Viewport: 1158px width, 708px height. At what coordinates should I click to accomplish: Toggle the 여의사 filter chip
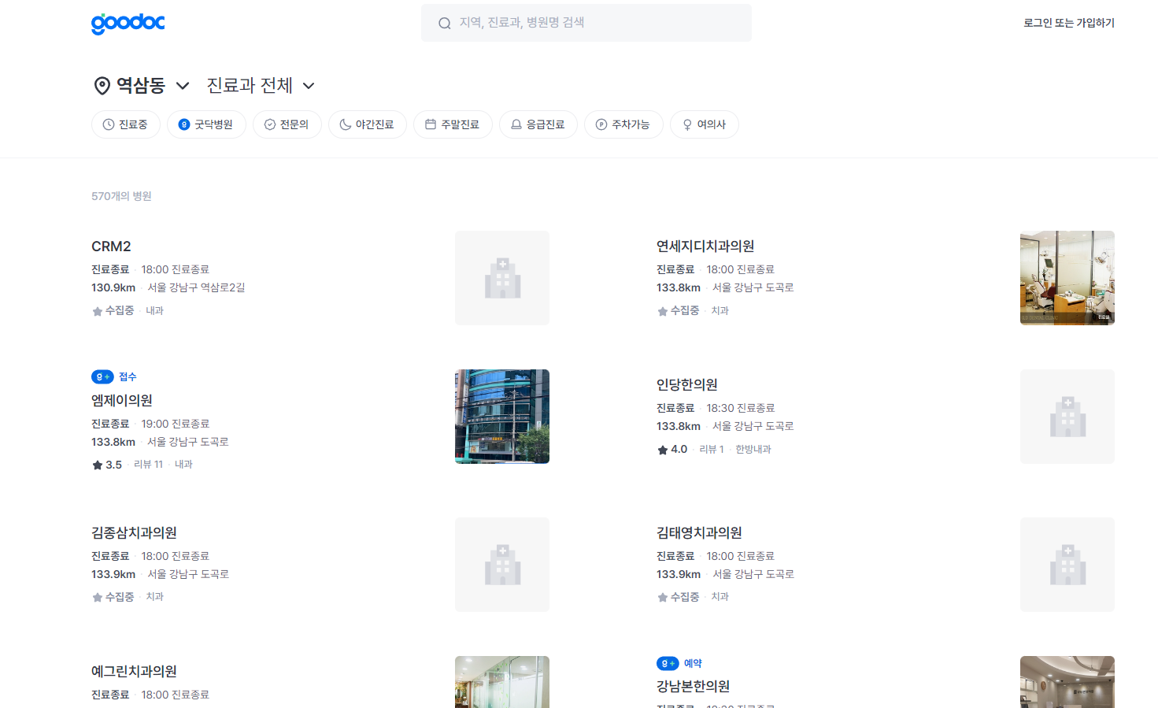point(705,124)
